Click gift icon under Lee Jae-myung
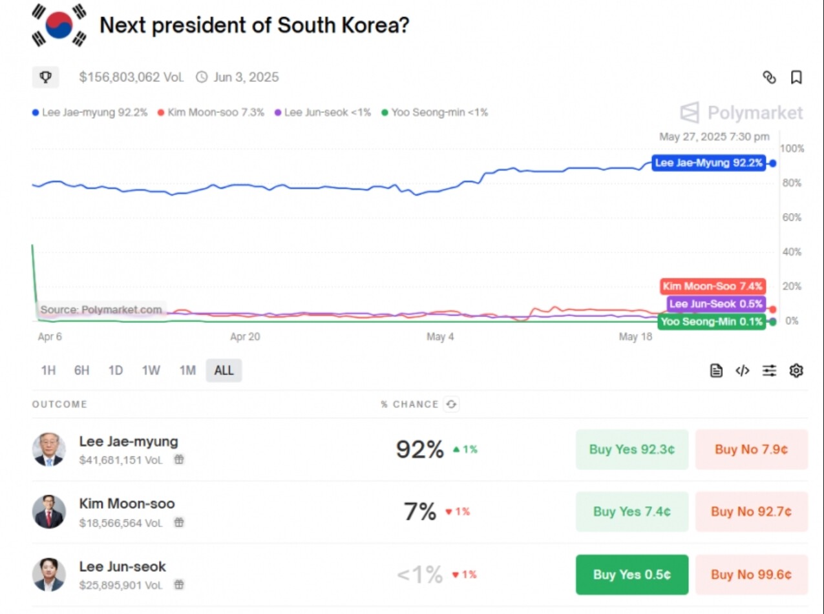This screenshot has width=824, height=614. pyautogui.click(x=179, y=460)
